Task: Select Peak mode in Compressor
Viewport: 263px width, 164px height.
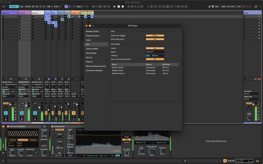Action: (x=127, y=137)
